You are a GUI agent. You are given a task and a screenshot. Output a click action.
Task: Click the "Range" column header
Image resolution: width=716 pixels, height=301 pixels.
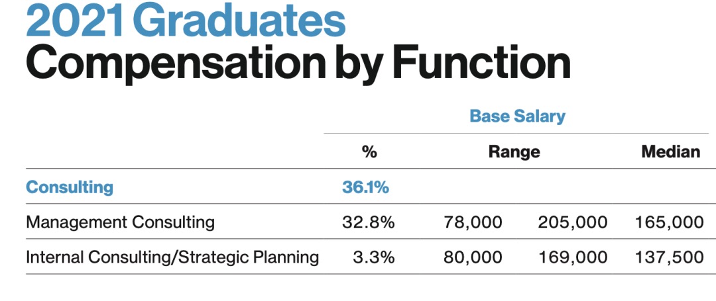coord(514,151)
